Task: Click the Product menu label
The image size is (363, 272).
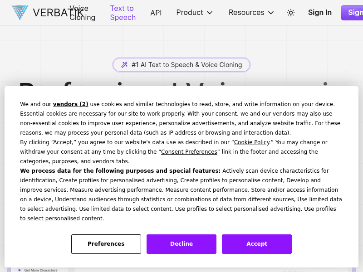Action: click(x=190, y=13)
